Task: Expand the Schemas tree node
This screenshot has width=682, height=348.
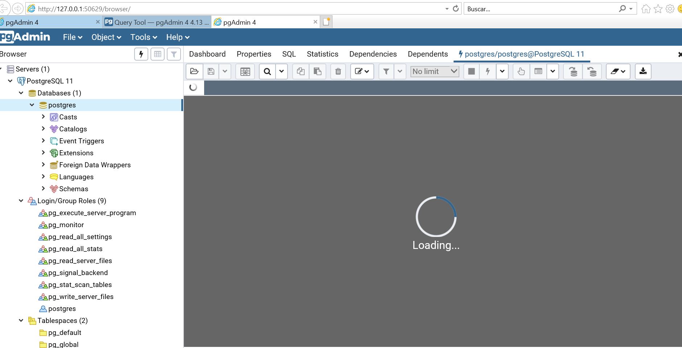Action: [x=43, y=189]
